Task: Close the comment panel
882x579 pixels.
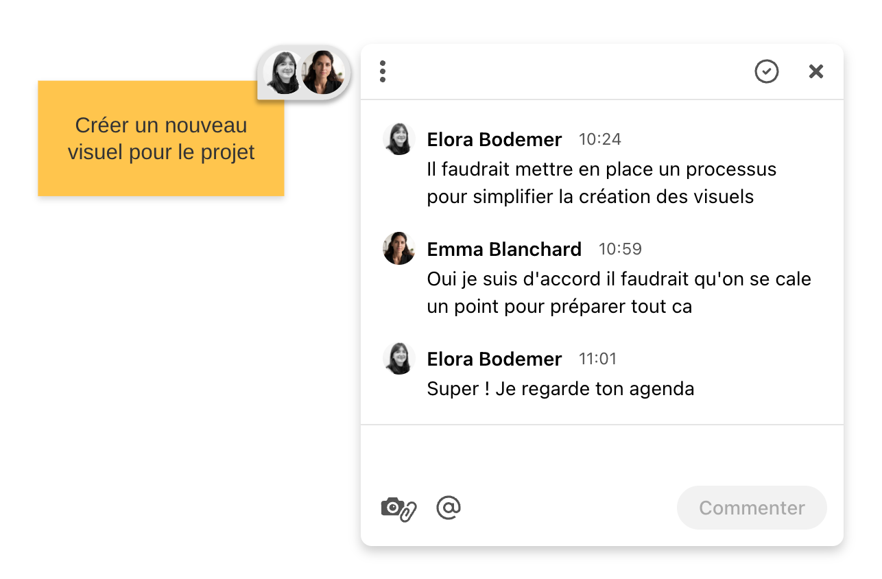Action: coord(815,71)
